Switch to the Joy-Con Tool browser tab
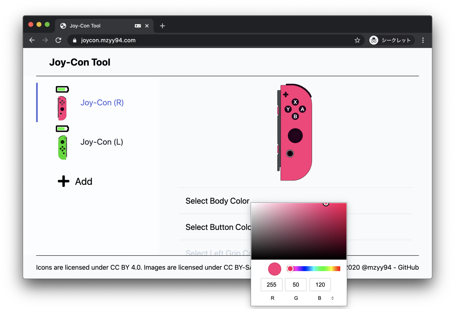This screenshot has height=309, width=455. [105, 26]
